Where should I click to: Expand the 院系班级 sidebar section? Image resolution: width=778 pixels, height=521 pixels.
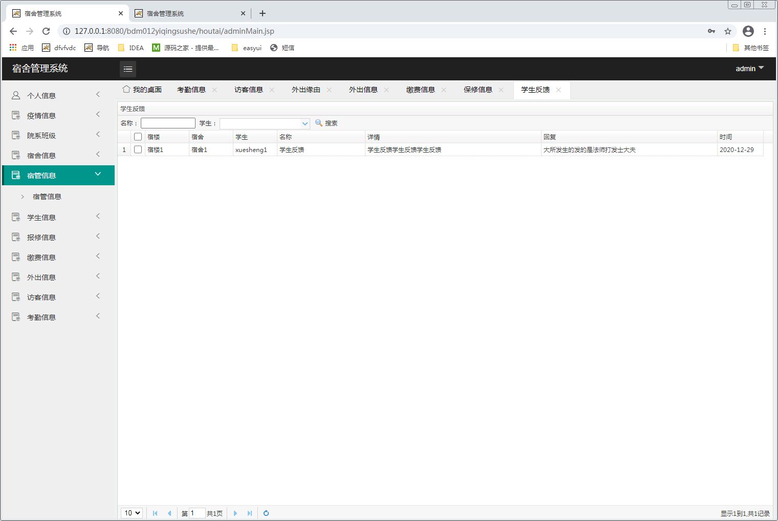98,135
